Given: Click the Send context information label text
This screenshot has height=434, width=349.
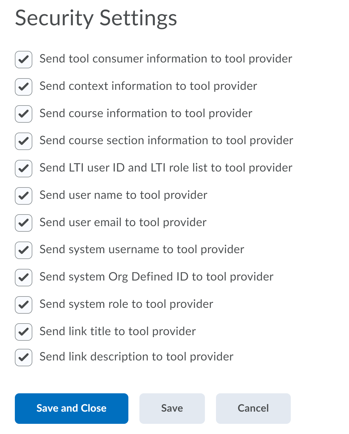Looking at the screenshot, I should 148,86.
